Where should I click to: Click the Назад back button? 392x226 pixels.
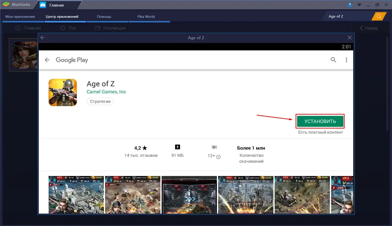click(x=368, y=28)
